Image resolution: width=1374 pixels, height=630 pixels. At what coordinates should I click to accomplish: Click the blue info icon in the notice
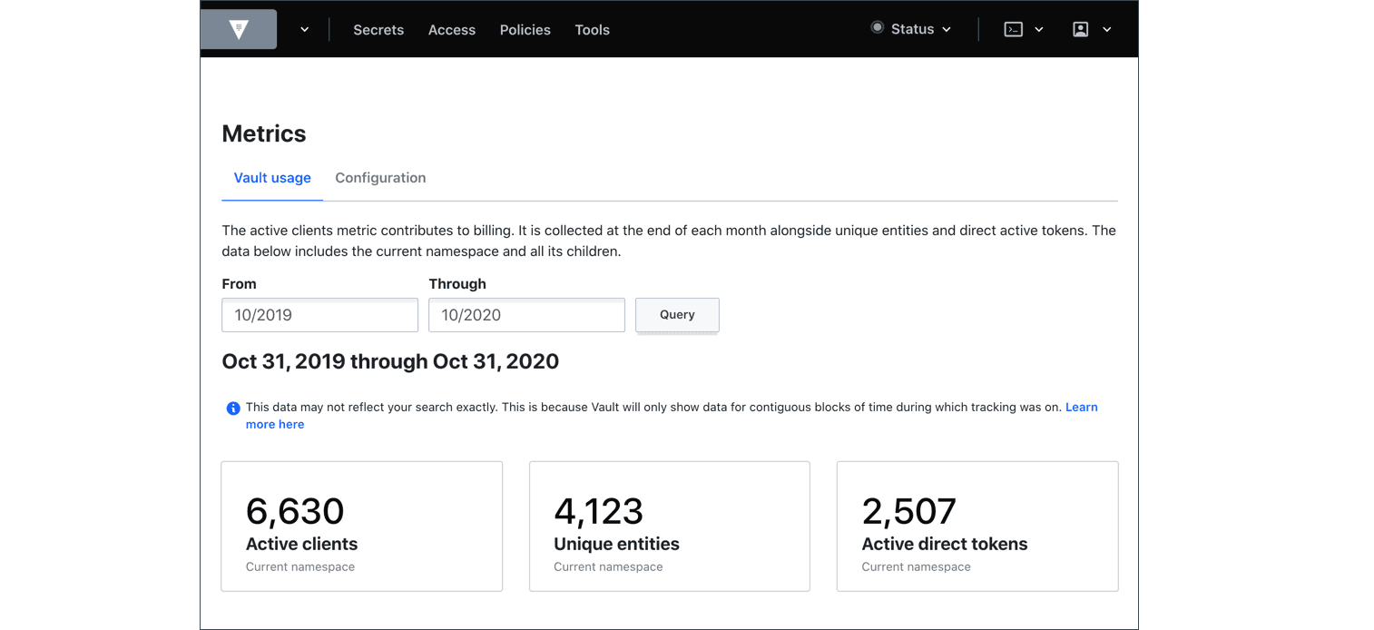pos(233,408)
